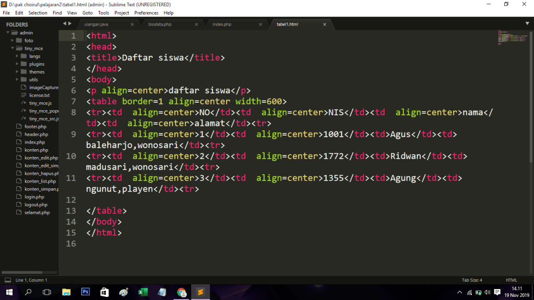Click Tab Size: 4 in status bar
Image resolution: width=534 pixels, height=300 pixels.
(472, 280)
